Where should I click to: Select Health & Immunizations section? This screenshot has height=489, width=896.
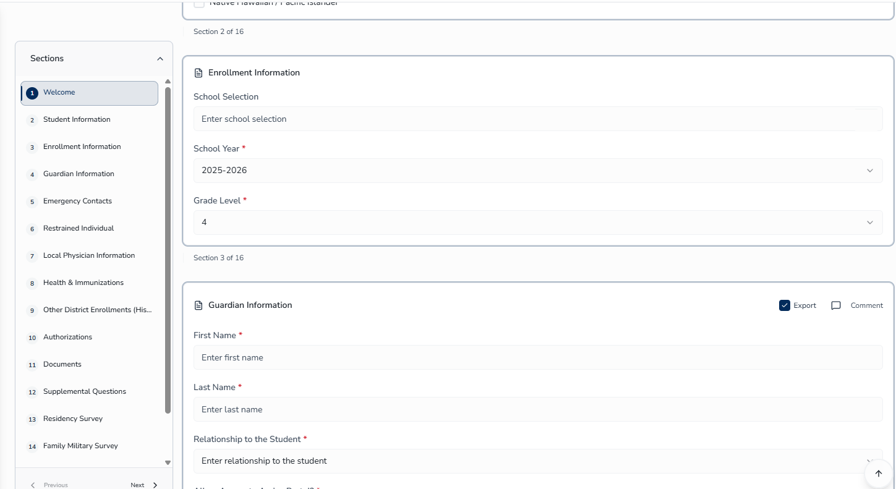point(90,283)
